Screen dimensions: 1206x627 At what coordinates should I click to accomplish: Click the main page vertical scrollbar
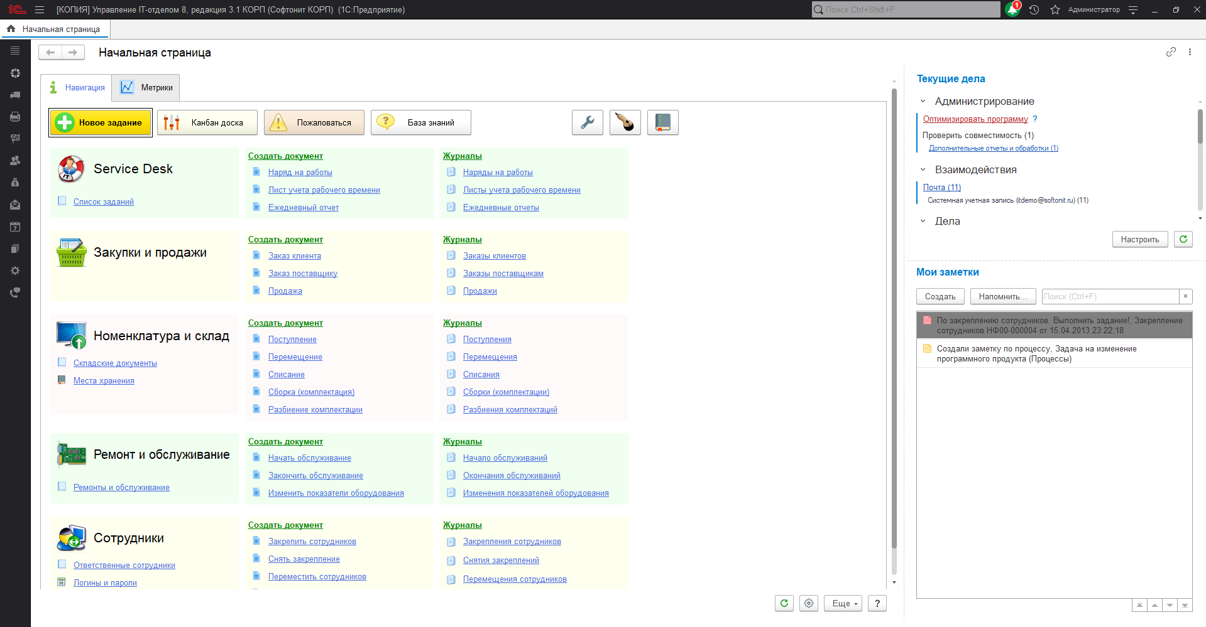tap(894, 314)
